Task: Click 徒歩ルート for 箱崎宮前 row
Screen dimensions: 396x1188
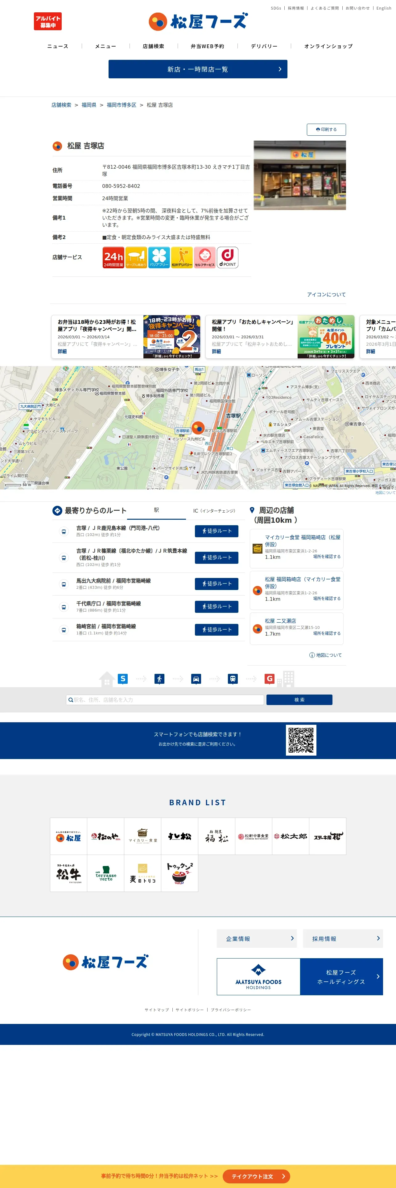Action: tap(217, 629)
